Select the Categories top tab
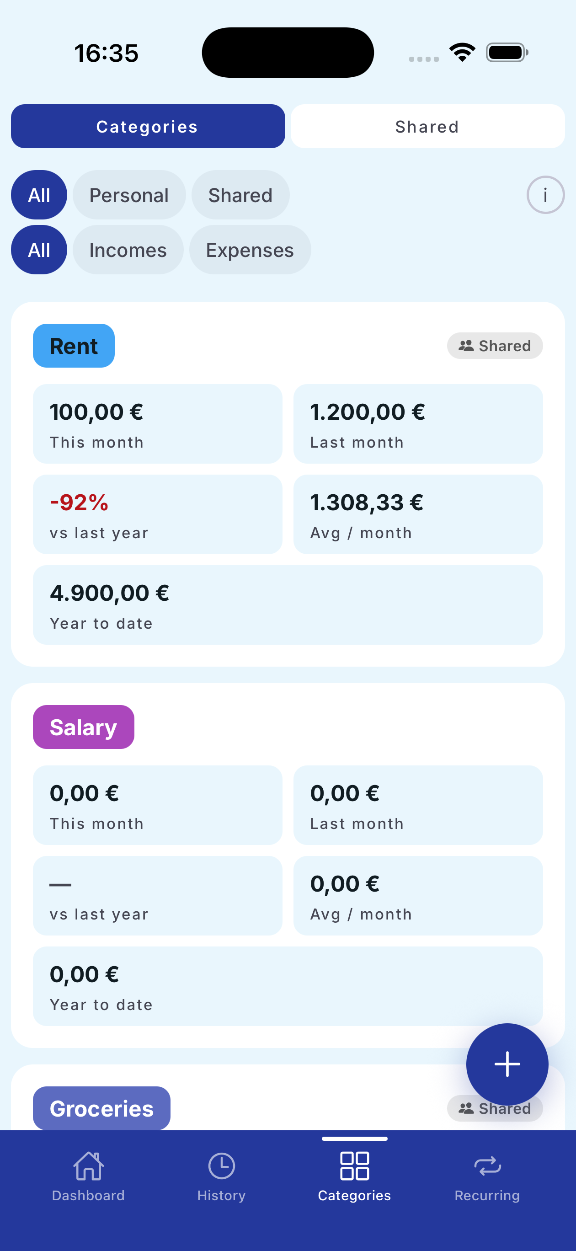 click(x=148, y=126)
